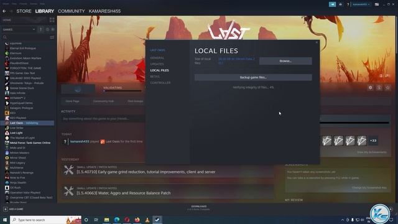398x224 pixels.
Task: Toggle ready-to-play filter icon
Action: tap(52, 29)
